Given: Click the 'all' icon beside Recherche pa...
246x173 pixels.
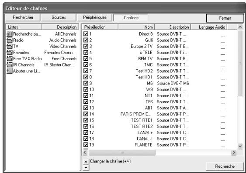Looking at the screenshot, I should [x=10, y=34].
